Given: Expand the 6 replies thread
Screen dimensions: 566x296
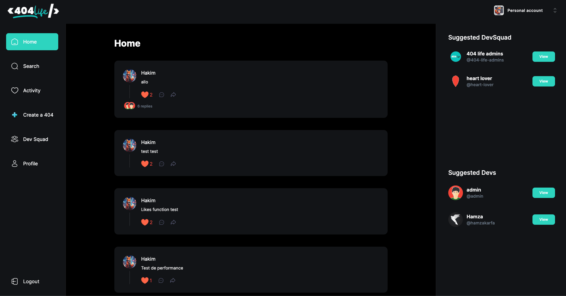Looking at the screenshot, I should point(145,106).
